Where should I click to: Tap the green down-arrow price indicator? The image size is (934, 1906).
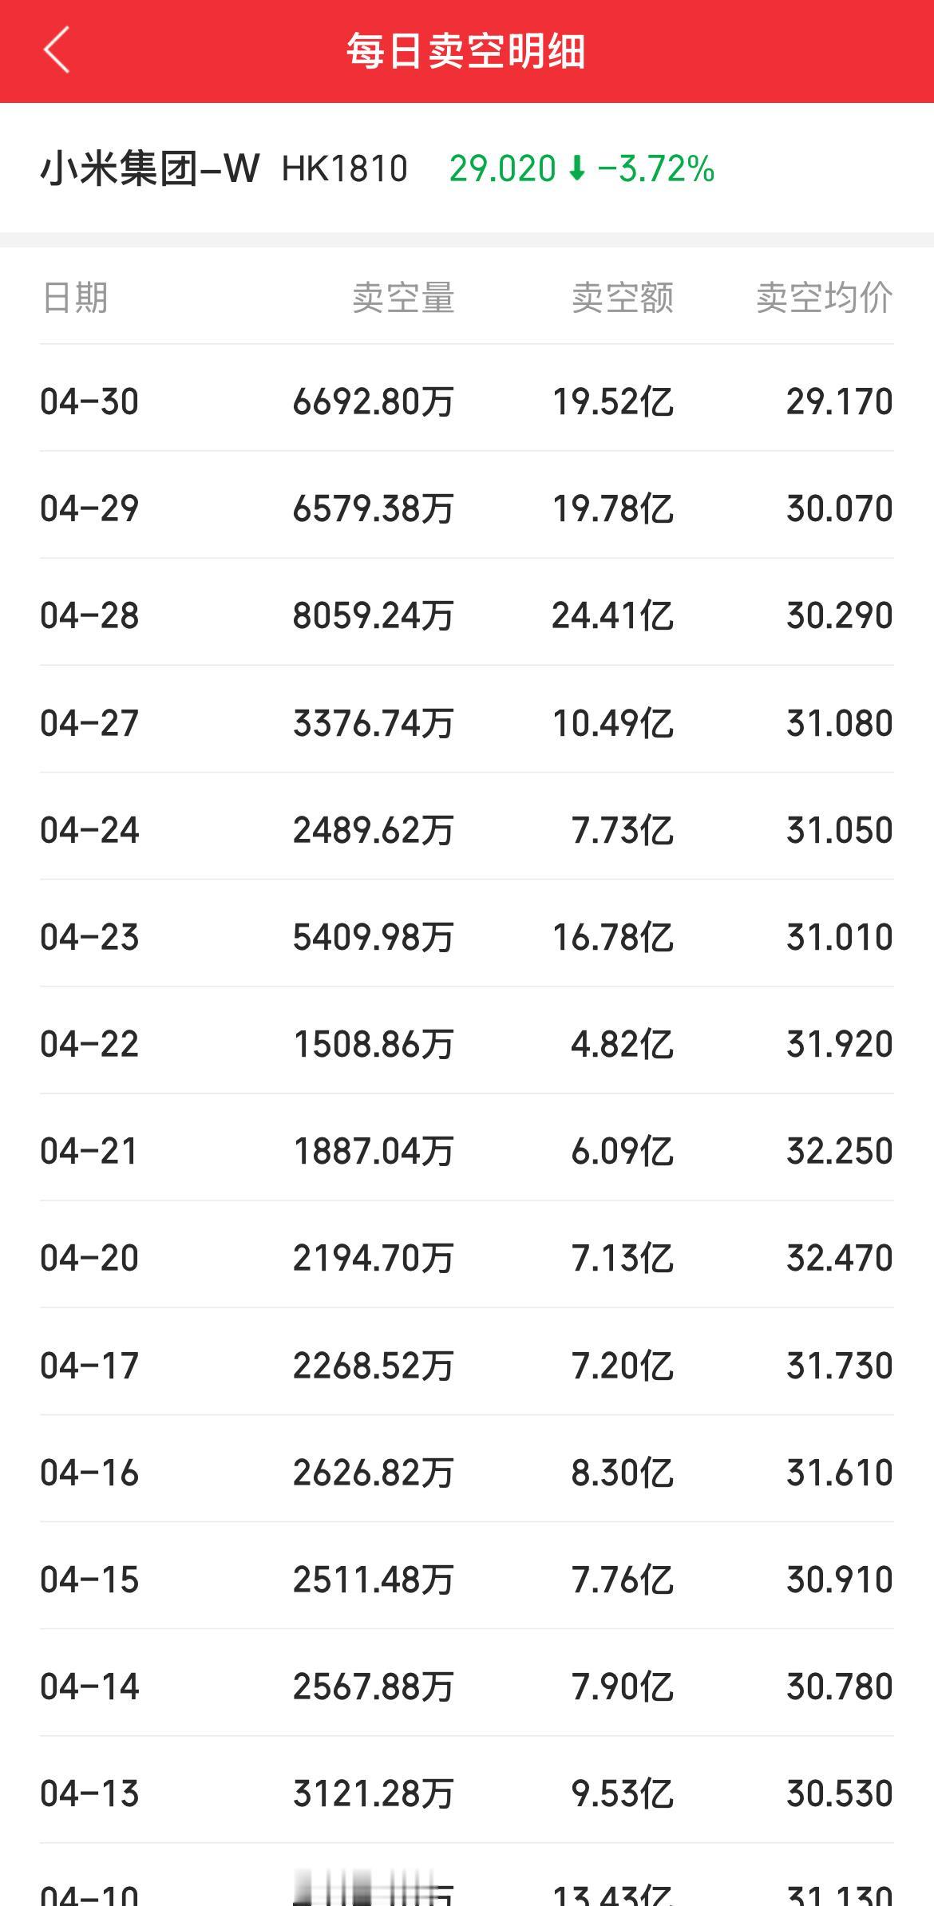point(577,168)
